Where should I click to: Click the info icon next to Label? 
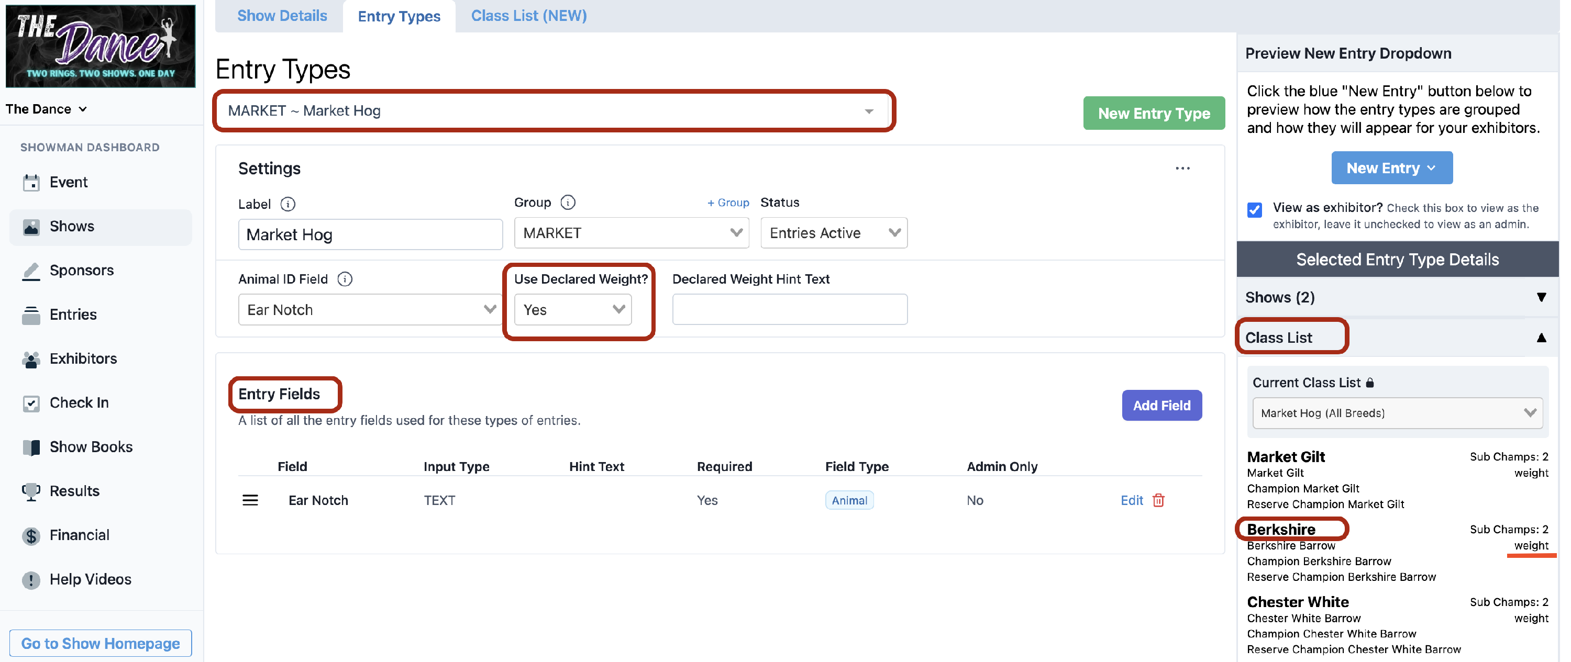[288, 204]
